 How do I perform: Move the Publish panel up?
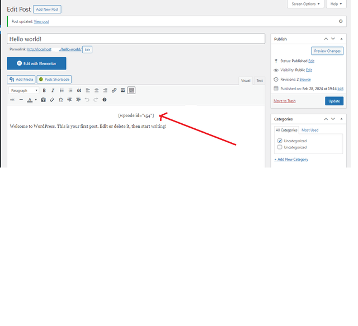coord(326,39)
